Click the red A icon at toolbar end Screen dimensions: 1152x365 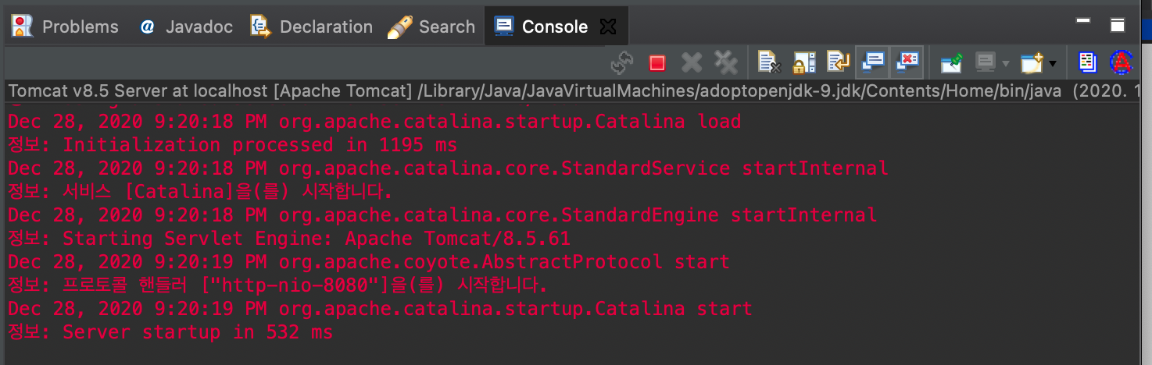[1122, 62]
